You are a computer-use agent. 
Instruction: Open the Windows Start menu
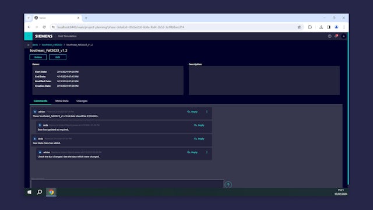pos(29,192)
